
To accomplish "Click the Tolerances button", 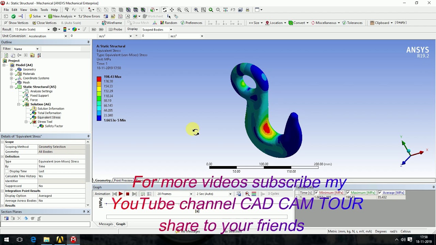I will [352, 23].
